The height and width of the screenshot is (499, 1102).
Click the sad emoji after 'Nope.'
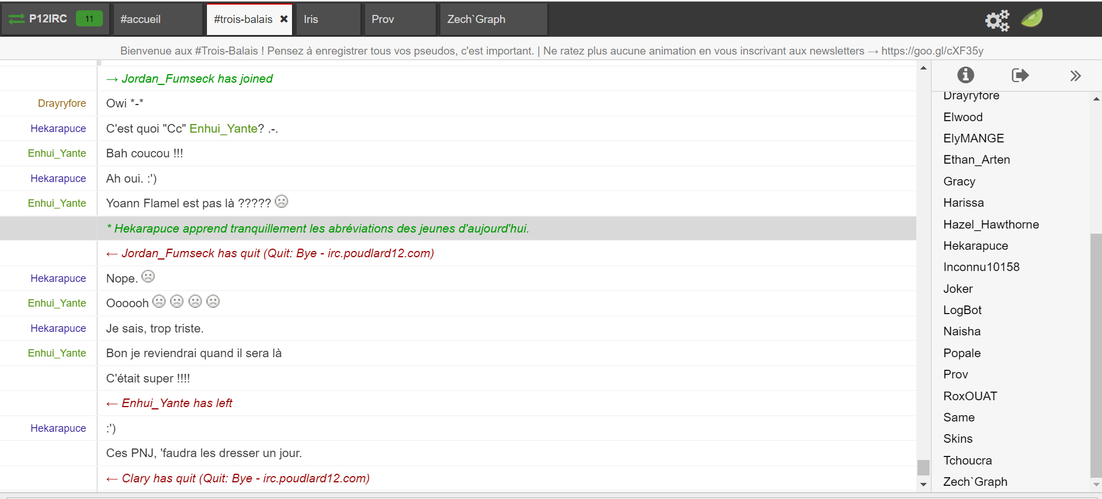coord(148,277)
